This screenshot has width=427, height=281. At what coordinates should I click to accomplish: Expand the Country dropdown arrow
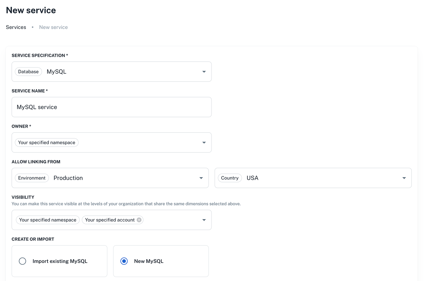(404, 178)
